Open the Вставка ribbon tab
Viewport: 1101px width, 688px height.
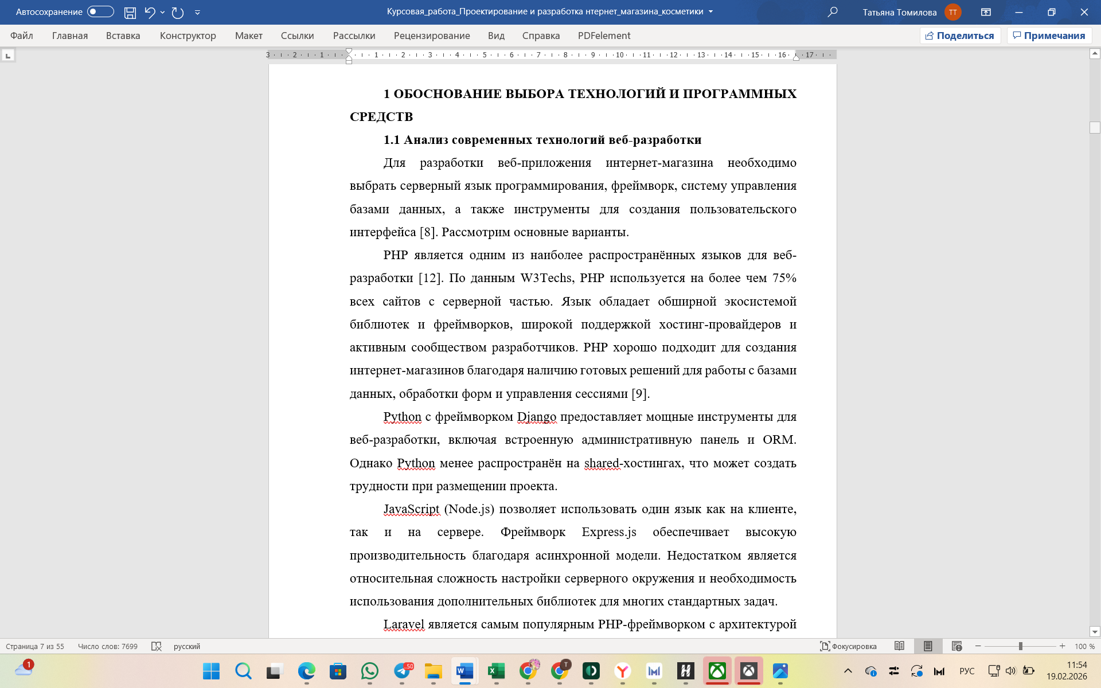[x=123, y=36]
